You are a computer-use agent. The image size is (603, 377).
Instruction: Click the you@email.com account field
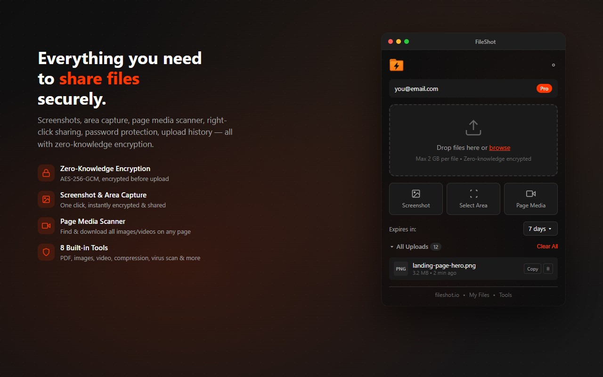point(473,89)
